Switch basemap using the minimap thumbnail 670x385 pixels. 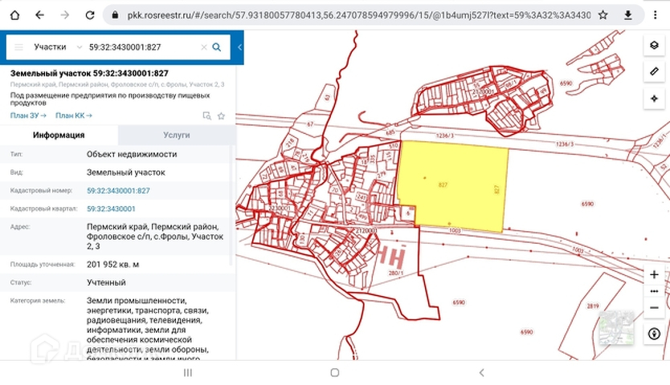pyautogui.click(x=617, y=327)
